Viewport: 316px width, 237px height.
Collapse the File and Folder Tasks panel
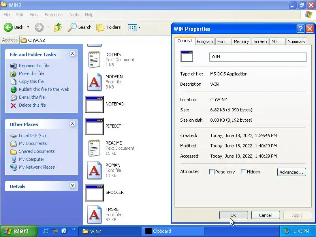pyautogui.click(x=72, y=54)
